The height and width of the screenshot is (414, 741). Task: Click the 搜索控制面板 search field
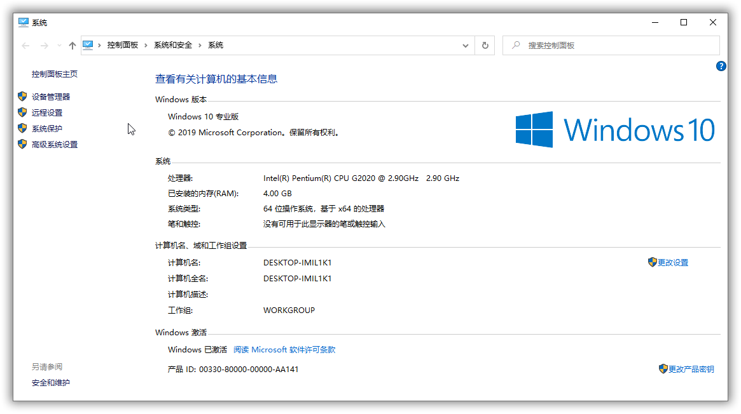(611, 46)
